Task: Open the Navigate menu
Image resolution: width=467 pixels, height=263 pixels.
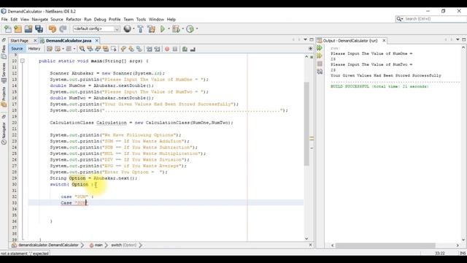Action: 39,20
